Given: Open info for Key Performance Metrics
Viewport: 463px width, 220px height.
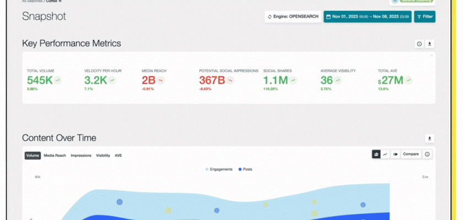Looking at the screenshot, I should [419, 44].
